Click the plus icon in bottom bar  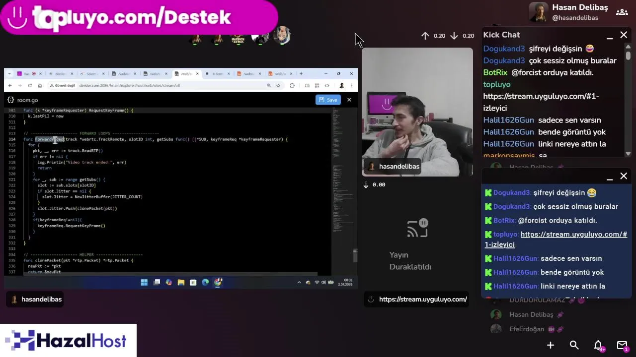(x=551, y=345)
